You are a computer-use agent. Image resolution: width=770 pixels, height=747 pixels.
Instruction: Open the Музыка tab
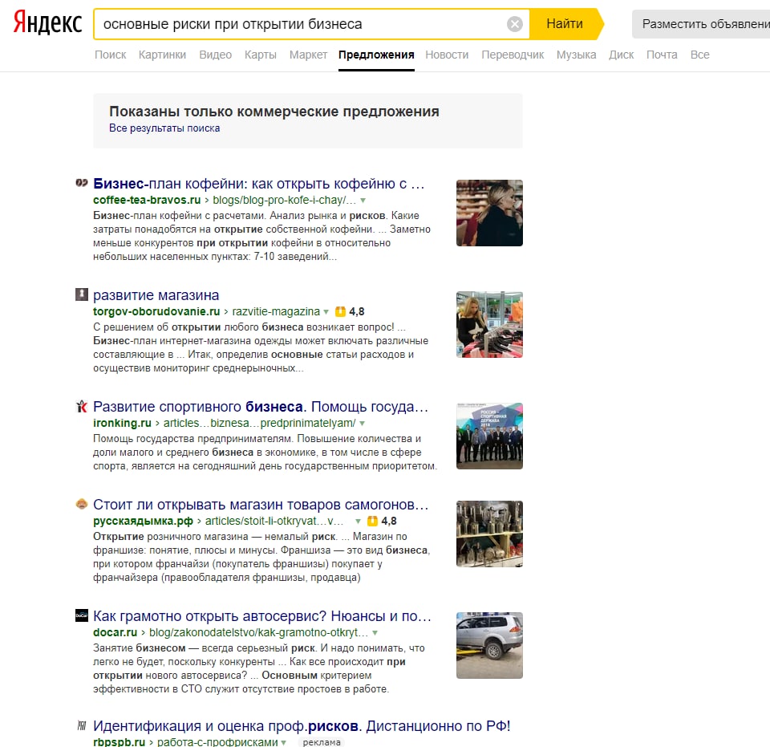click(576, 55)
